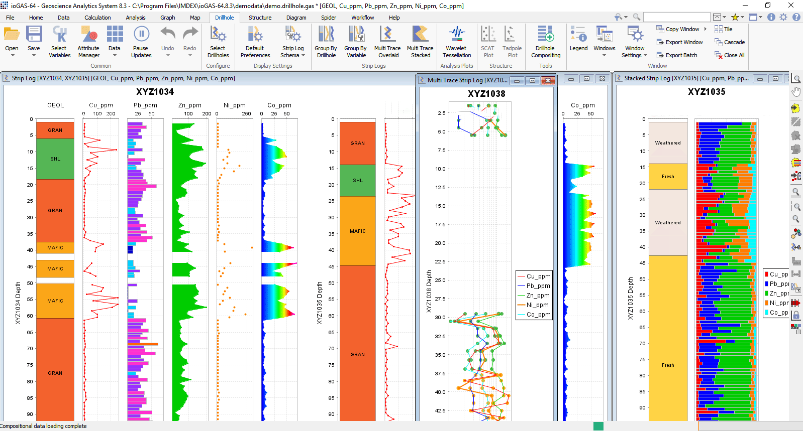
Task: Click the search input field
Action: [676, 17]
